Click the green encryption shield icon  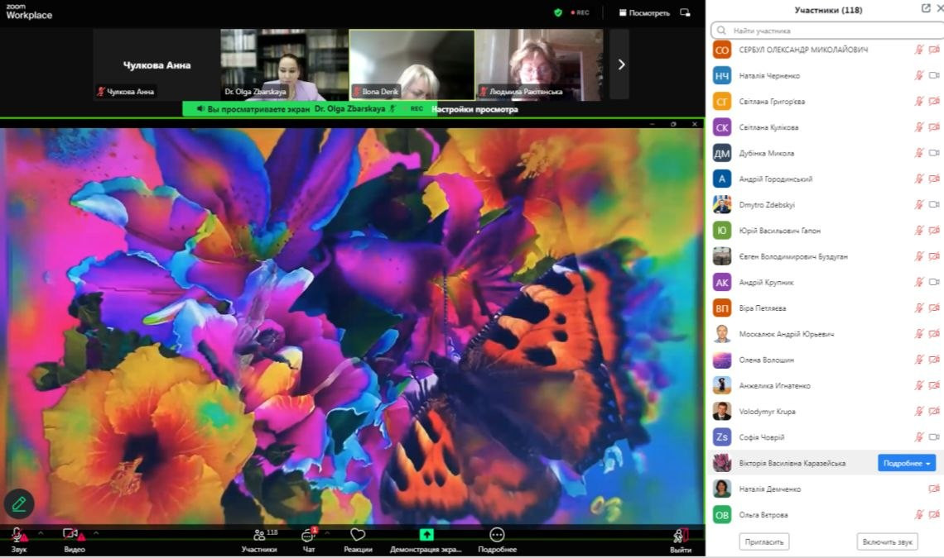(x=558, y=12)
